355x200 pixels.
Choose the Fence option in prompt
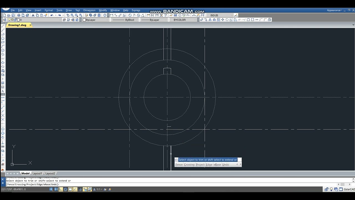click(x=179, y=165)
